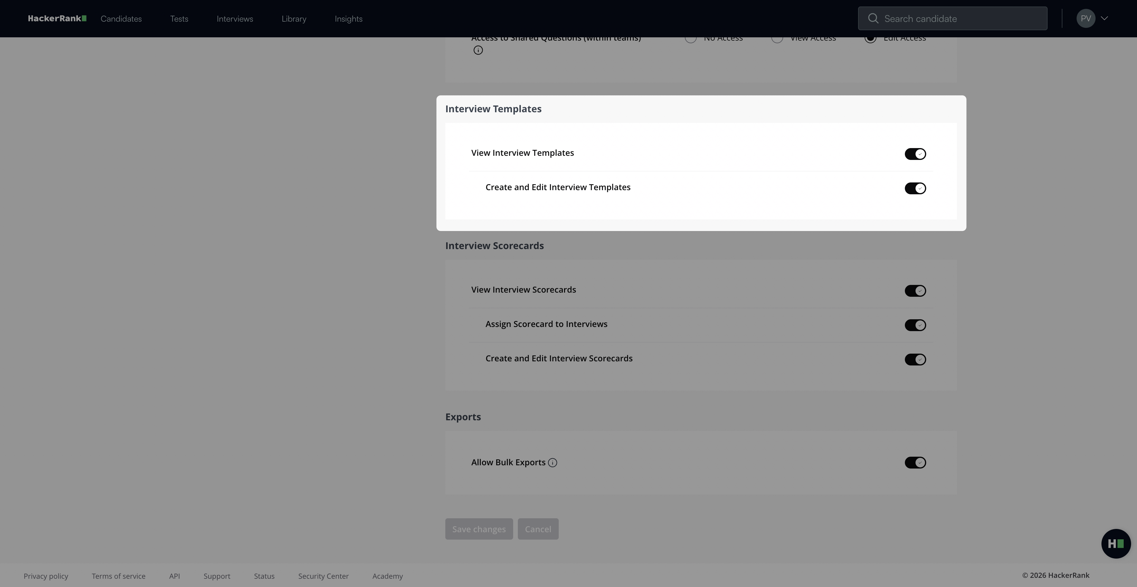1137x587 pixels.
Task: Navigate to the Tests tab
Action: point(179,19)
